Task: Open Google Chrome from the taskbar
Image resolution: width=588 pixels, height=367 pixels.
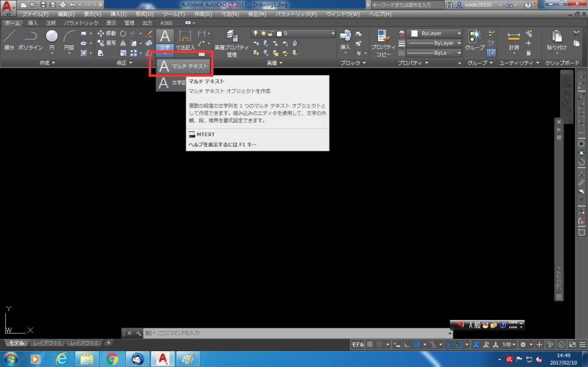Action: (112, 359)
